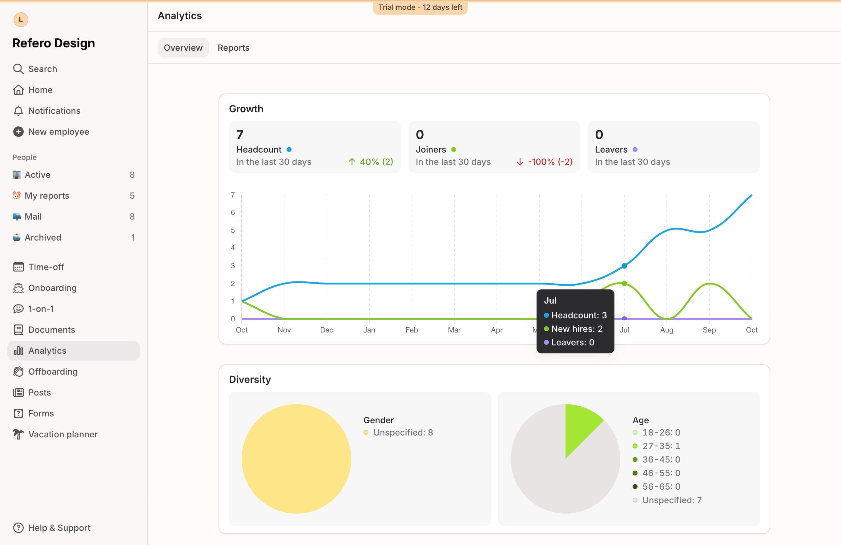Open Time-off via its calendar icon
The width and height of the screenshot is (841, 545).
click(18, 267)
